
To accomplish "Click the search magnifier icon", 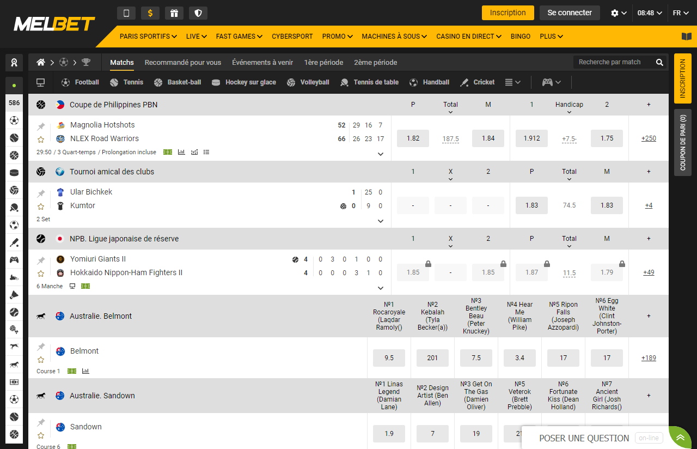I will coord(659,62).
